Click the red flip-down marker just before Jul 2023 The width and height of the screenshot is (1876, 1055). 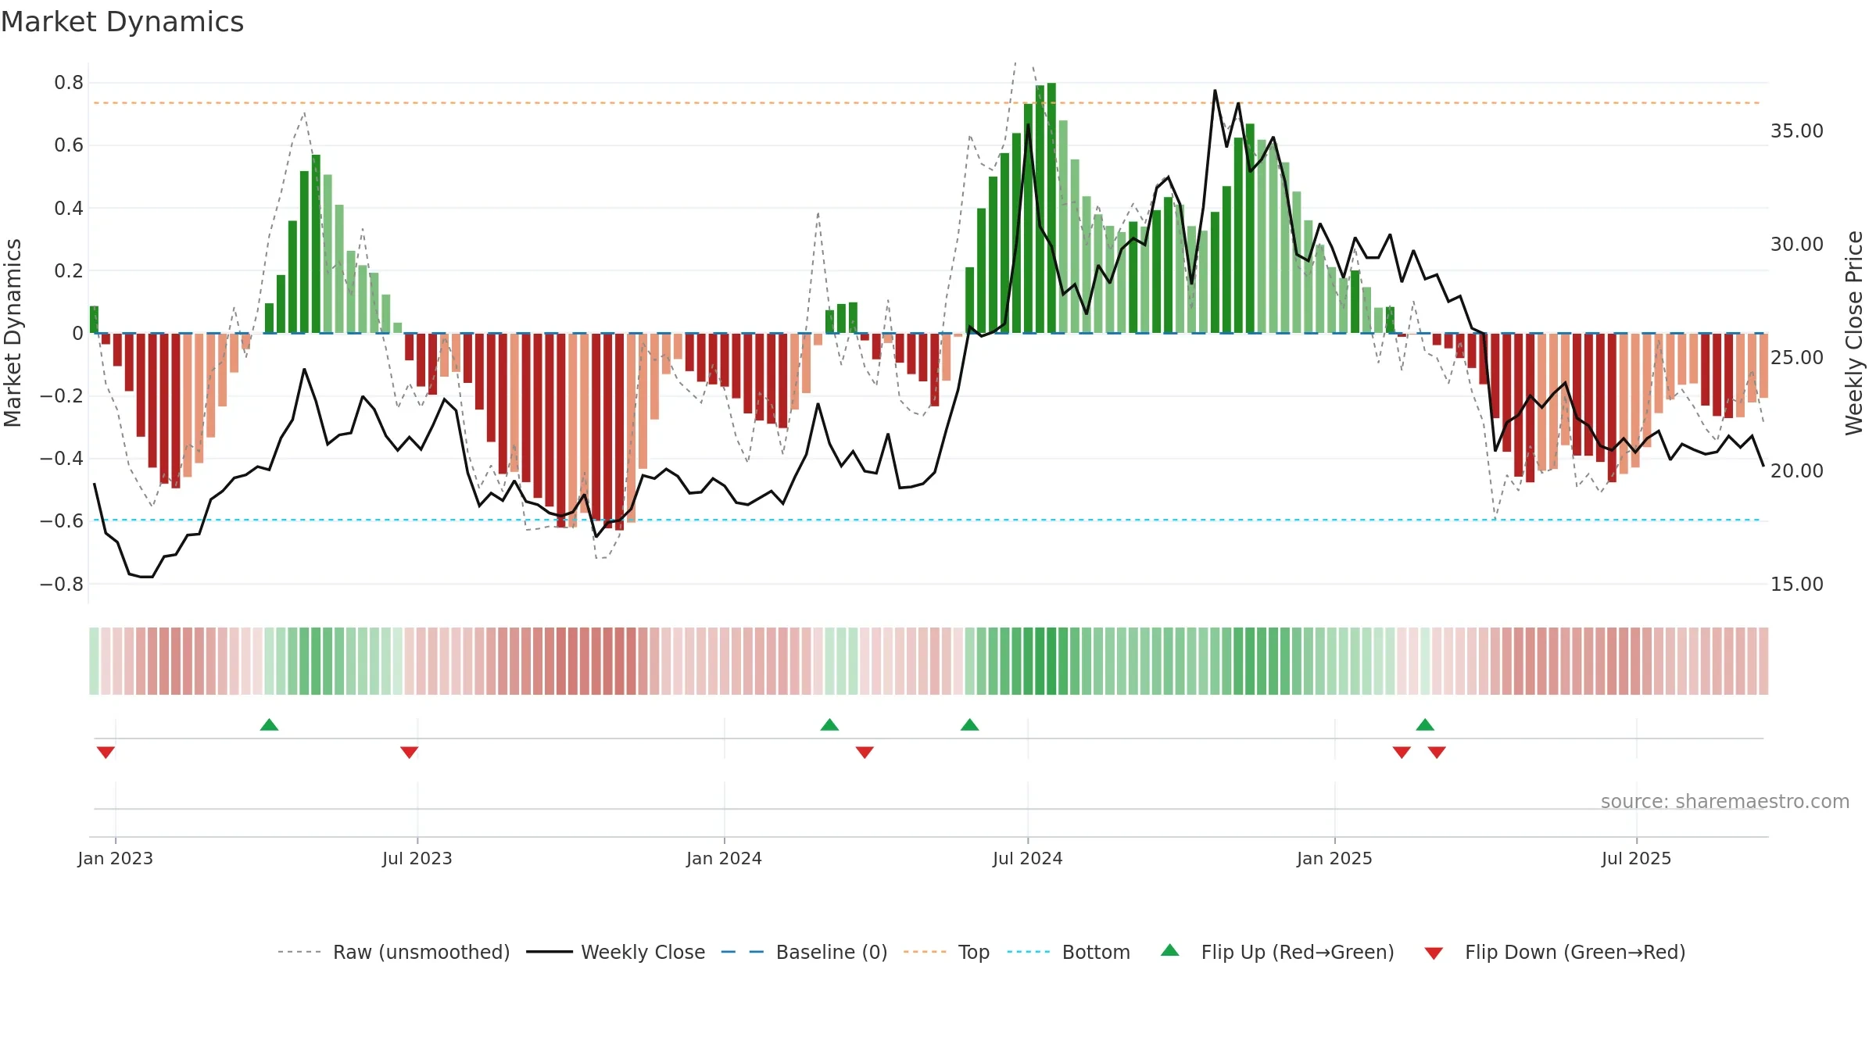(409, 753)
